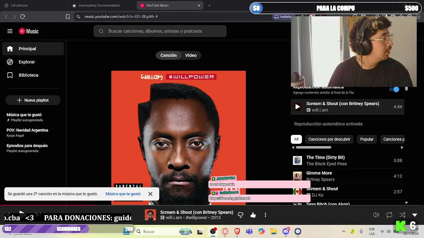Open a new browser tab
The width and height of the screenshot is (424, 238).
[x=209, y=5]
